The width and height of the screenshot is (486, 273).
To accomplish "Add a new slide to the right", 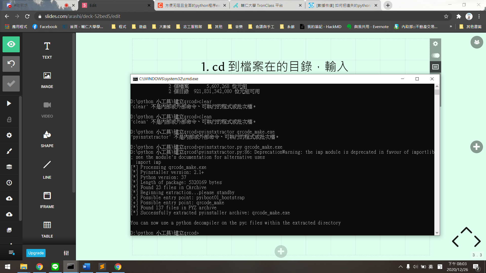I will pyautogui.click(x=476, y=147).
